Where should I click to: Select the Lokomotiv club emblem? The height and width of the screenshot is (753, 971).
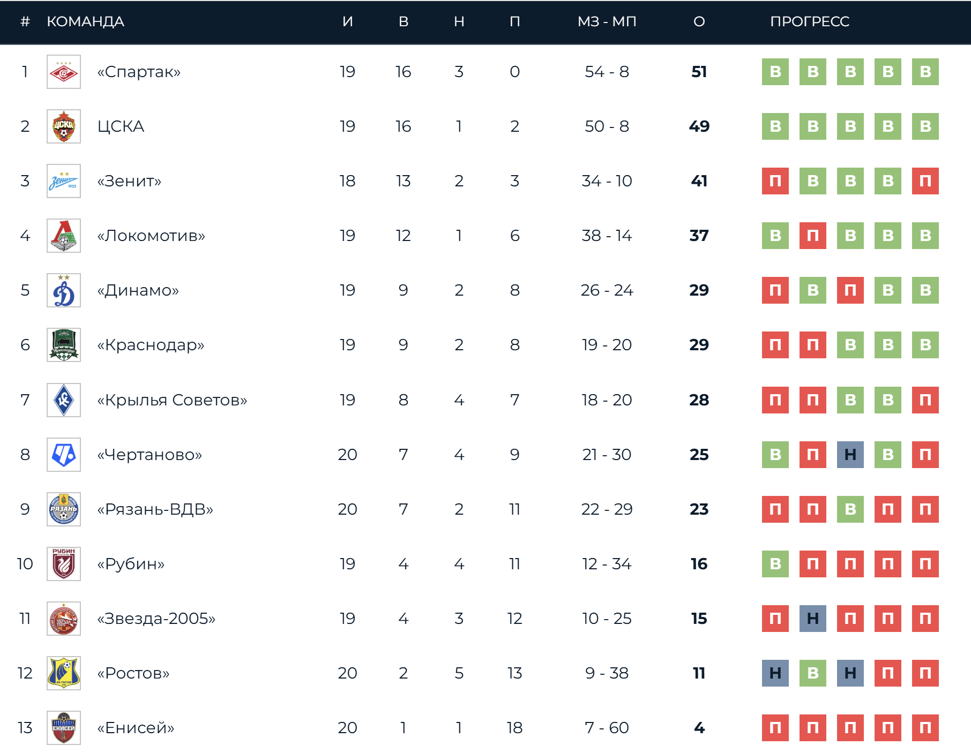click(64, 236)
